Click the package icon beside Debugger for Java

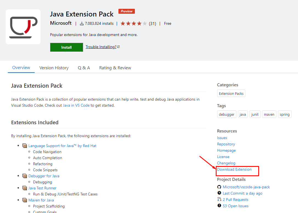point(25,176)
